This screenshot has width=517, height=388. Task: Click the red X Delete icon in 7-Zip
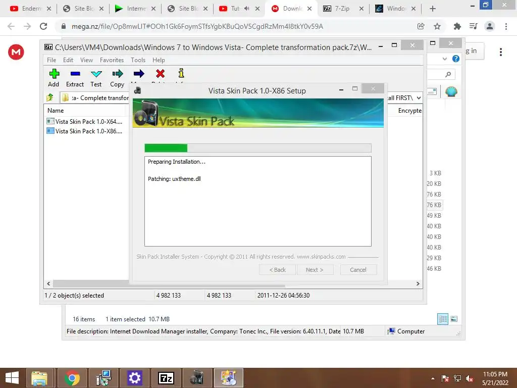[160, 74]
